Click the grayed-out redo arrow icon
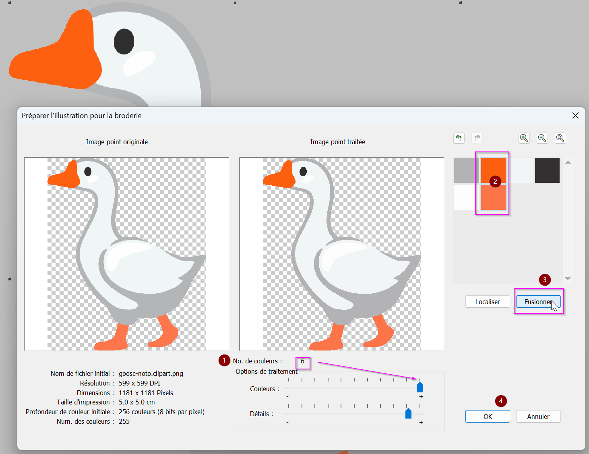 pyautogui.click(x=477, y=138)
